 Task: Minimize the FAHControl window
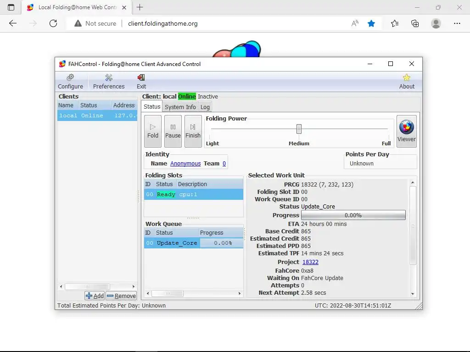click(370, 64)
